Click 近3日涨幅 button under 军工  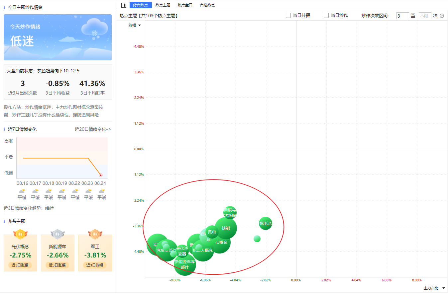coord(95,265)
